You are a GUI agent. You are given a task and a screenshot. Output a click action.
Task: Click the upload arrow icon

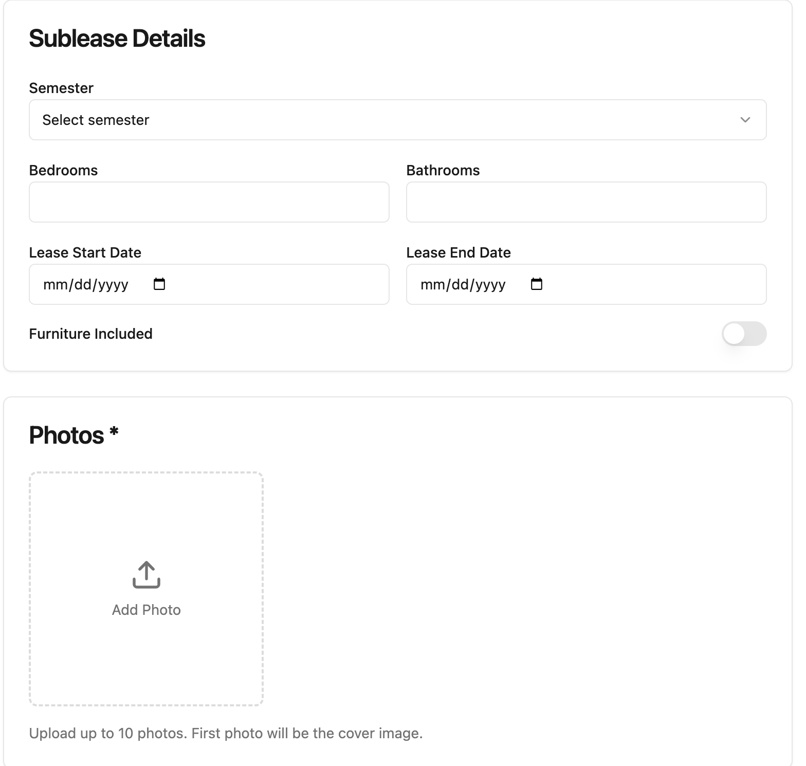click(146, 574)
